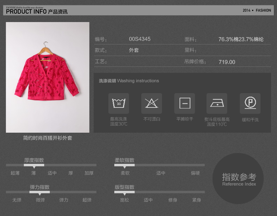
Task: Click the 厚 thickness option
Action: coord(71,173)
